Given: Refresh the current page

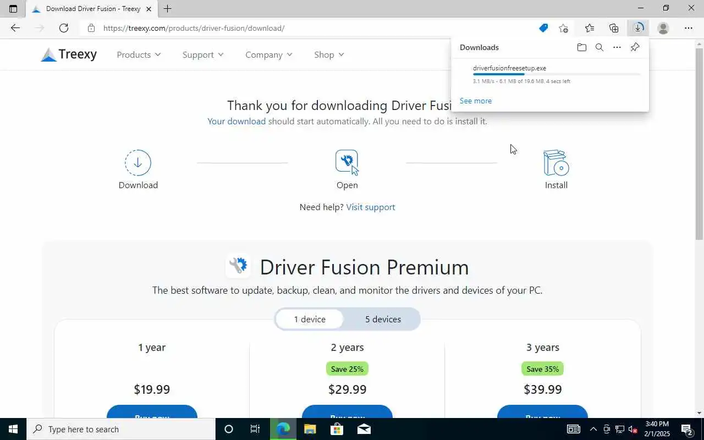Looking at the screenshot, I should coord(64,28).
